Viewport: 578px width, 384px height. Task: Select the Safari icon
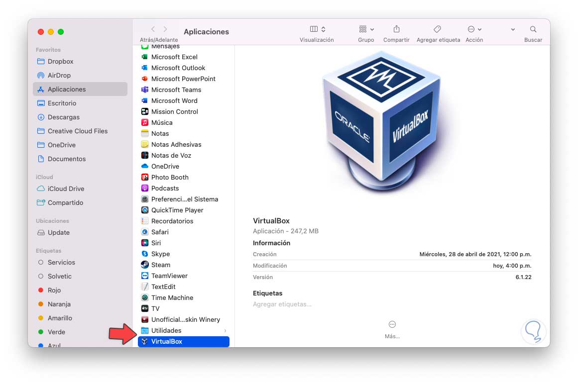click(x=145, y=232)
